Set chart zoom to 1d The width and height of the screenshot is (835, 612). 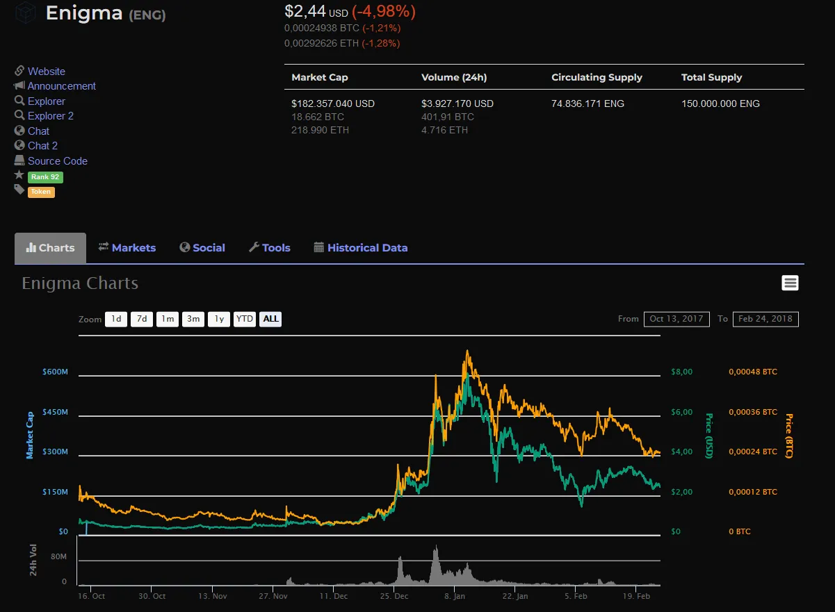pyautogui.click(x=116, y=319)
